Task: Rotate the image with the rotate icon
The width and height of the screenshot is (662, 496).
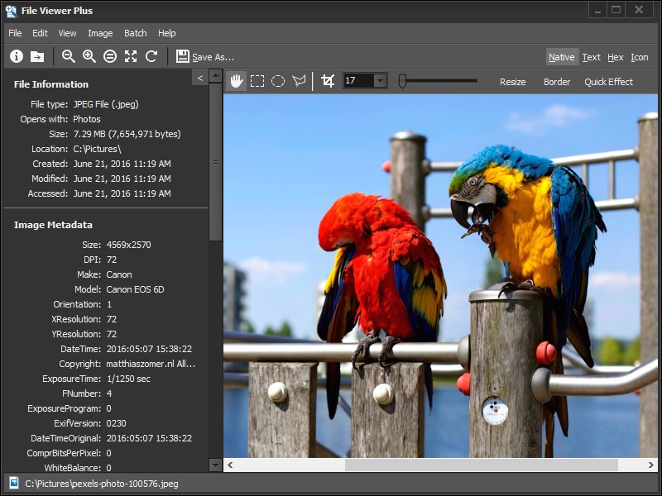Action: [151, 56]
